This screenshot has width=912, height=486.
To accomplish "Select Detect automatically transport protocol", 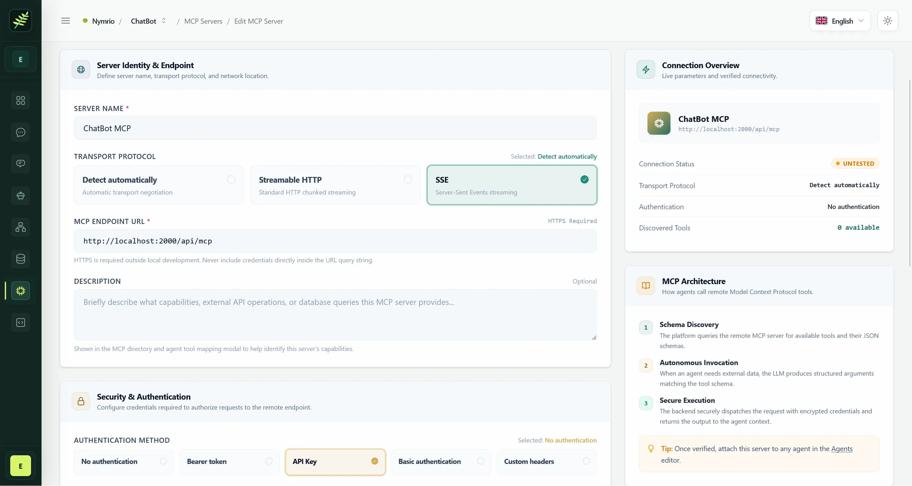I will click(x=159, y=185).
